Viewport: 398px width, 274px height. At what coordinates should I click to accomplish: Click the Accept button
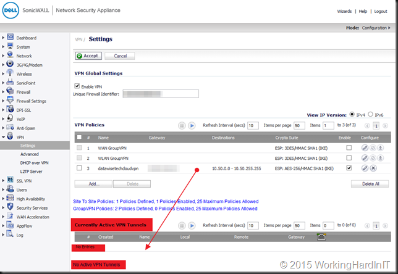(88, 56)
